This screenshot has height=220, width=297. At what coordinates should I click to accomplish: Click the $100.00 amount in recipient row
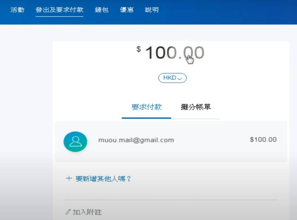263,140
